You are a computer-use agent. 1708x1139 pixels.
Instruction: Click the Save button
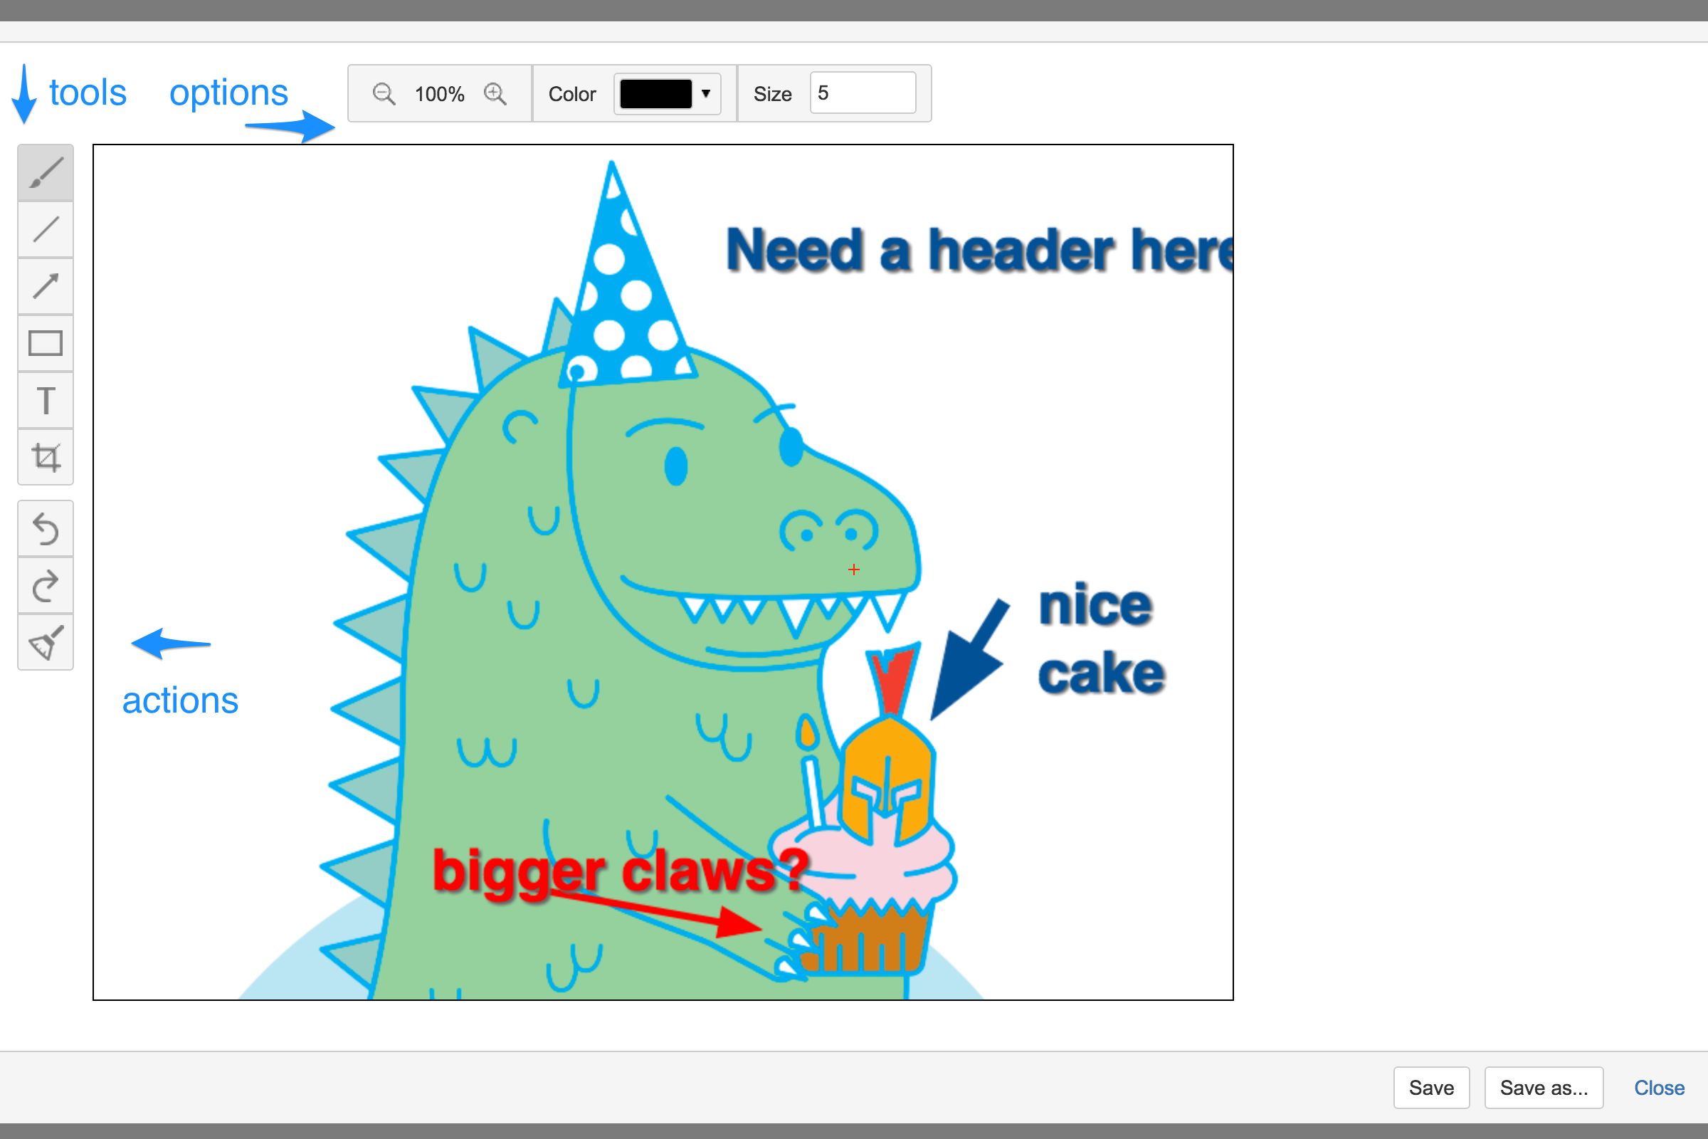[1430, 1088]
